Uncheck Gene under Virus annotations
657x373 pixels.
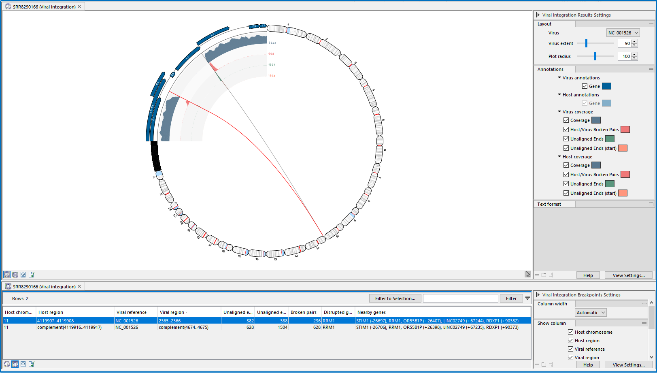[585, 86]
